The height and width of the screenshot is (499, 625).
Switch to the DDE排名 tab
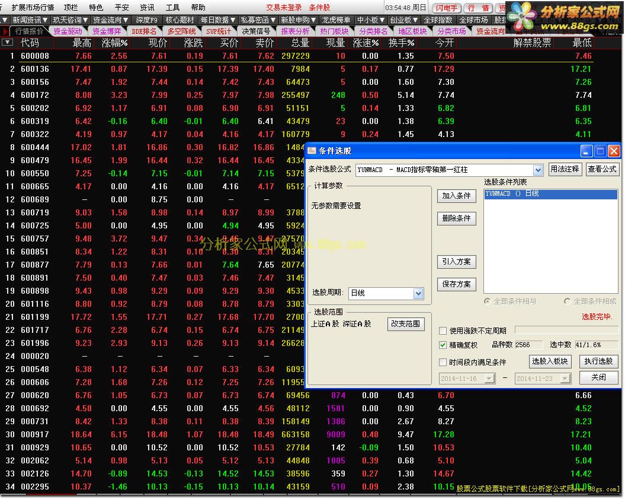pos(144,31)
